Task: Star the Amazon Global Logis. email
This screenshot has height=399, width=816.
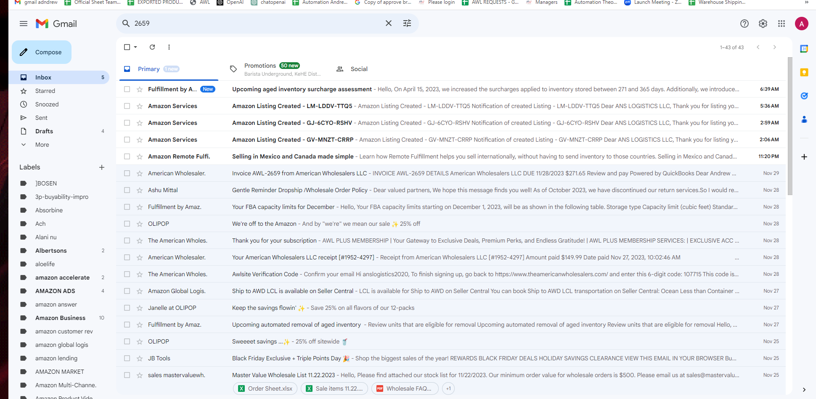Action: point(140,291)
